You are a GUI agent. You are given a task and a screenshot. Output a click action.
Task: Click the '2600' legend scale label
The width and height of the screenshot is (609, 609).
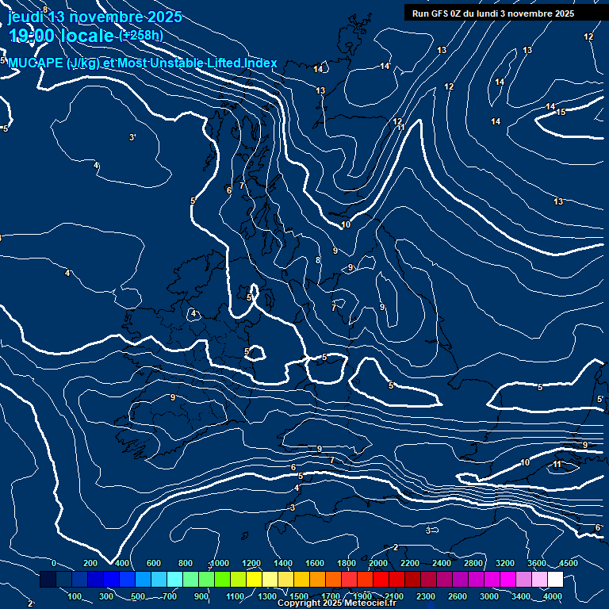[458, 596]
